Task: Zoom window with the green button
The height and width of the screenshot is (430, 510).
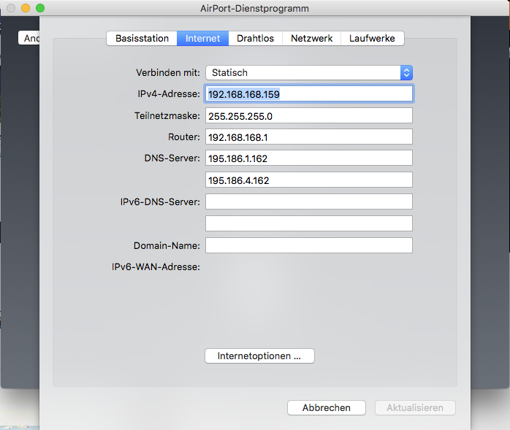Action: click(40, 8)
